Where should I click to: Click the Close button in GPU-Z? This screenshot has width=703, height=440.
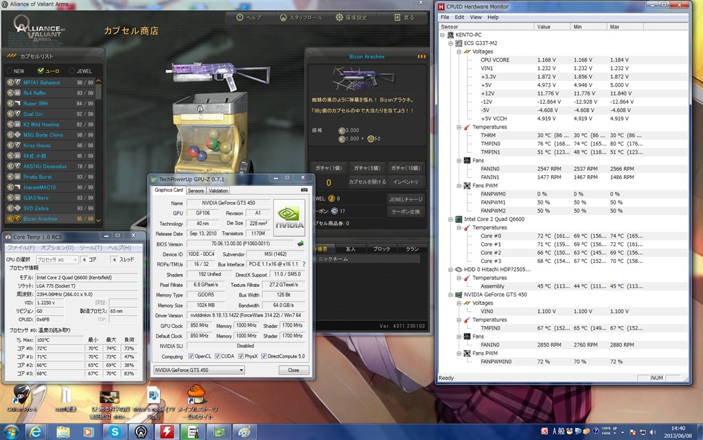click(x=293, y=370)
